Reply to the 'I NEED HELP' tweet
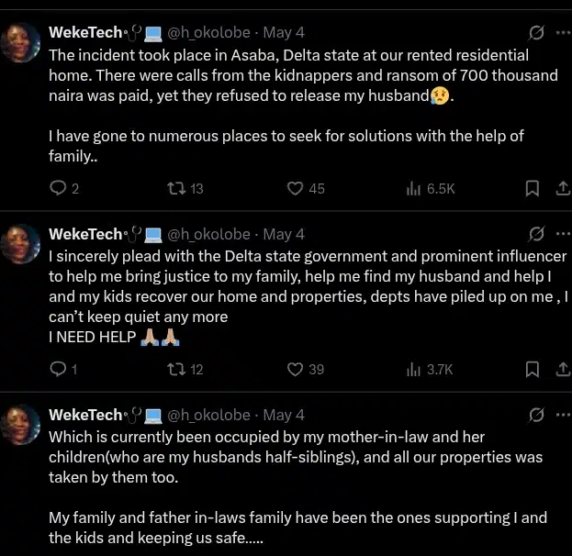 pyautogui.click(x=57, y=369)
